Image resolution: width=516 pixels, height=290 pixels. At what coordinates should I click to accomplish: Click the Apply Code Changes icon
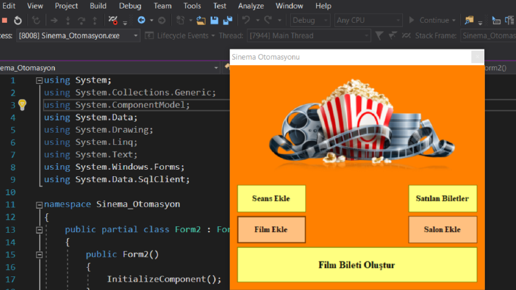pyautogui.click(x=36, y=20)
